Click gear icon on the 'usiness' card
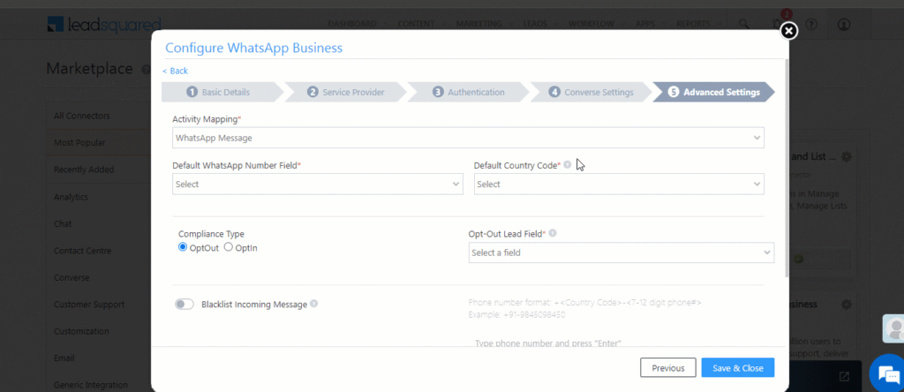904x392 pixels. tap(847, 305)
